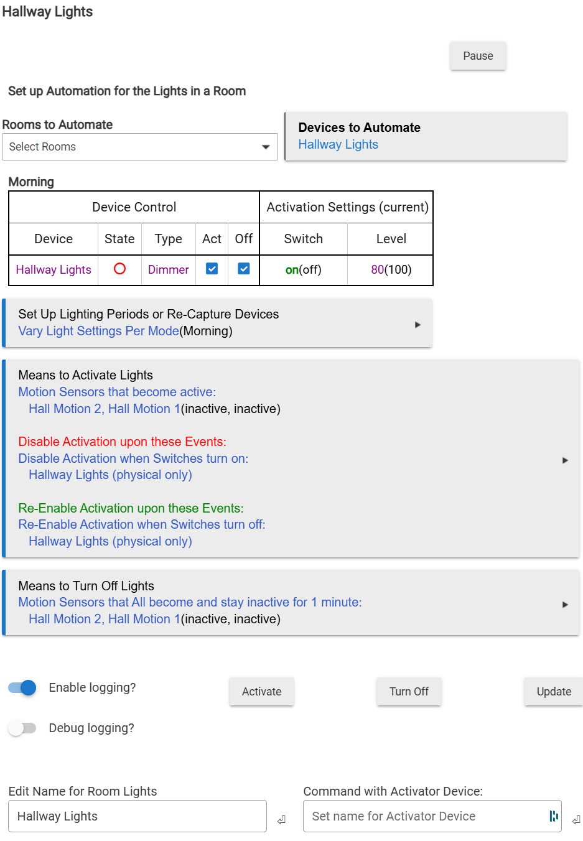Click the Dimmer type link in table
This screenshot has width=583, height=841.
point(168,269)
